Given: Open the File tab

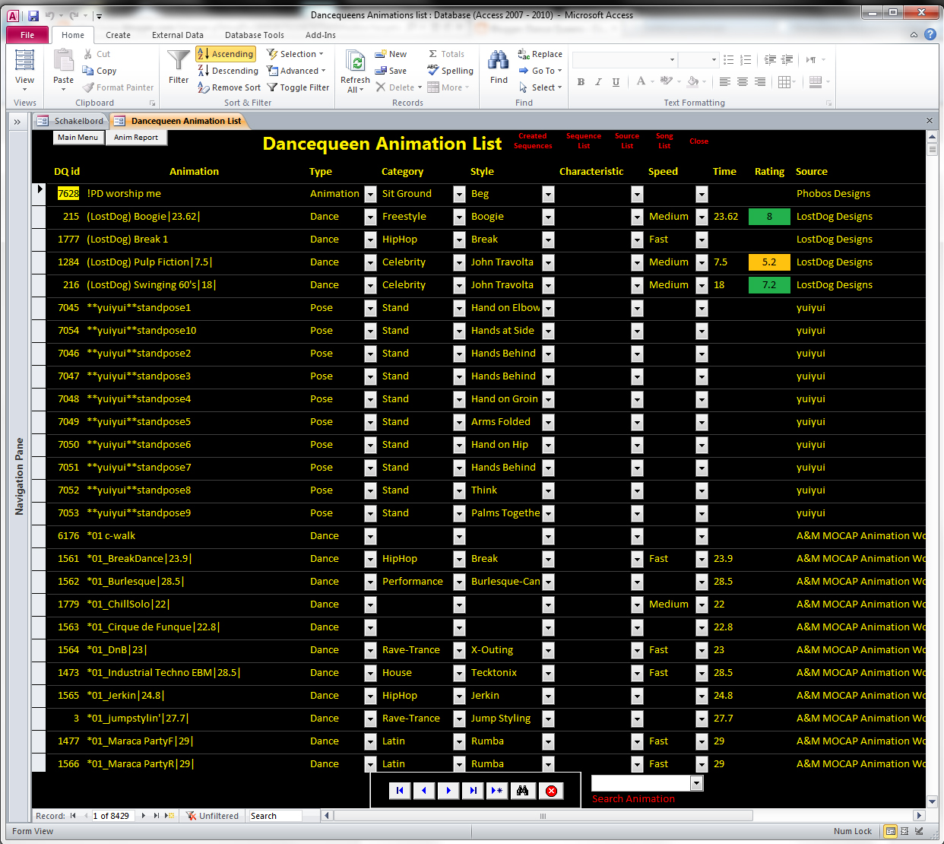Looking at the screenshot, I should (27, 35).
